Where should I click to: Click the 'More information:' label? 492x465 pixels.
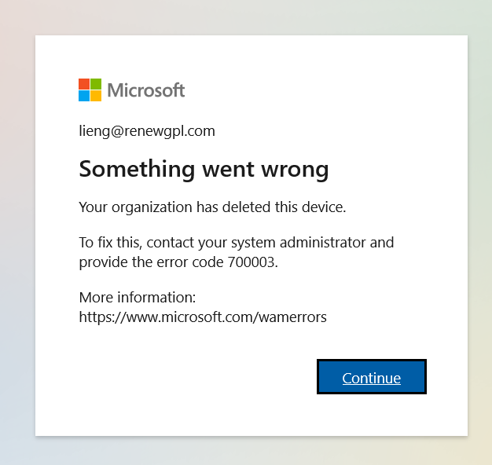137,297
